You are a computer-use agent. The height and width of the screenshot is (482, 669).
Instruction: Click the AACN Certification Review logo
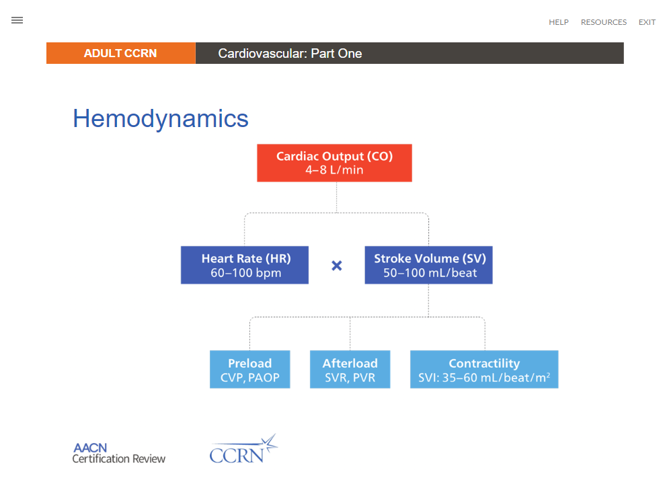118,453
